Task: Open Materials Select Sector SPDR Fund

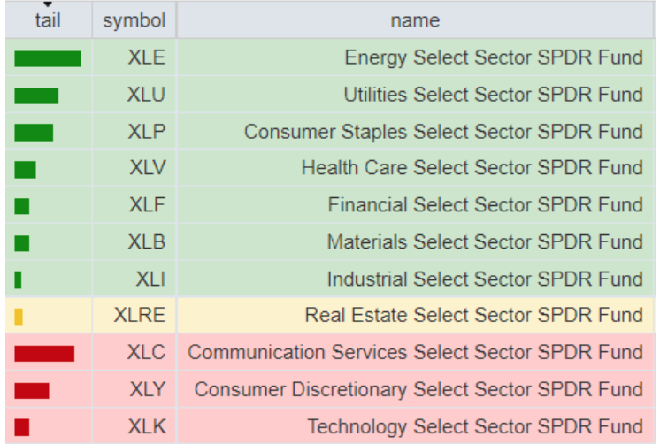Action: pyautogui.click(x=485, y=241)
